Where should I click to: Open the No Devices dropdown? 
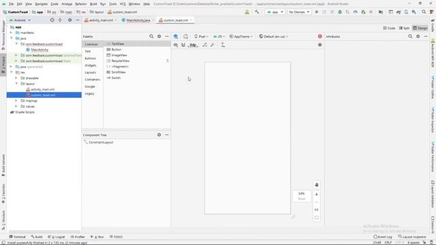299,12
